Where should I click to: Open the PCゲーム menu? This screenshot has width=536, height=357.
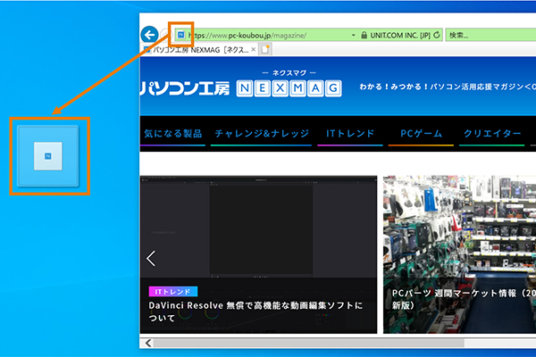421,134
